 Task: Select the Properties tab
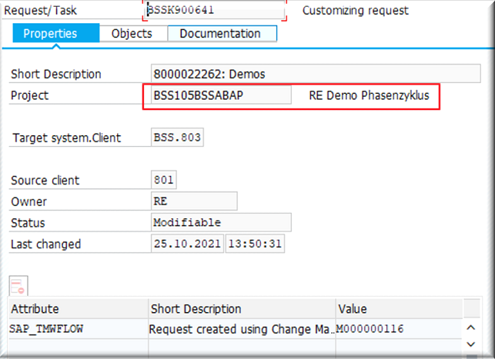coord(50,34)
